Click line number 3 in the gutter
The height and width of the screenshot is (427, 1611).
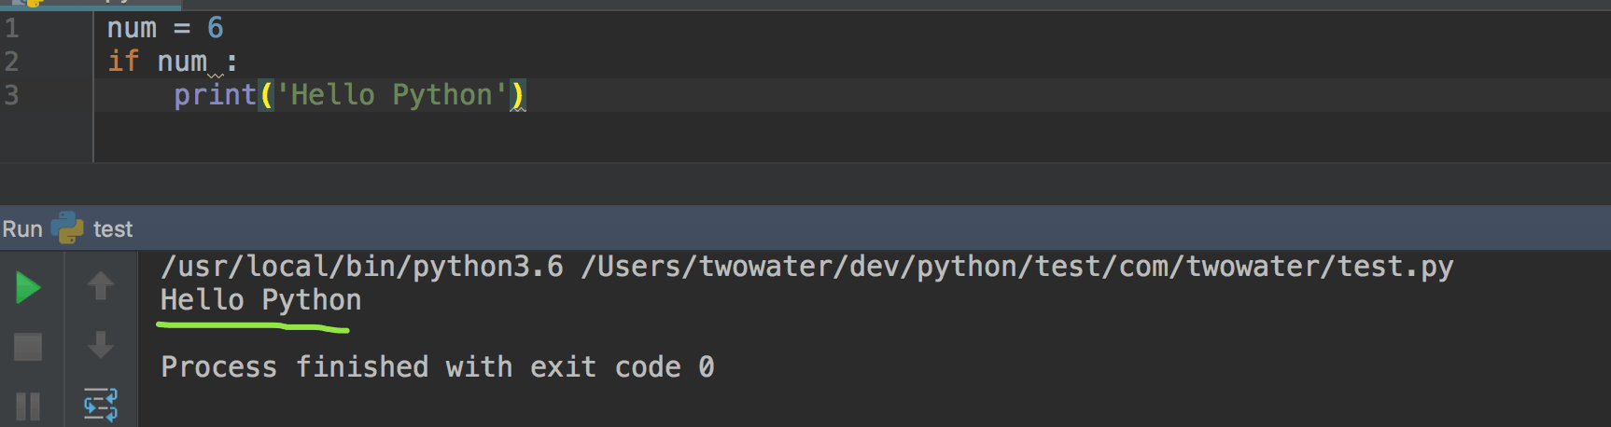pyautogui.click(x=12, y=95)
